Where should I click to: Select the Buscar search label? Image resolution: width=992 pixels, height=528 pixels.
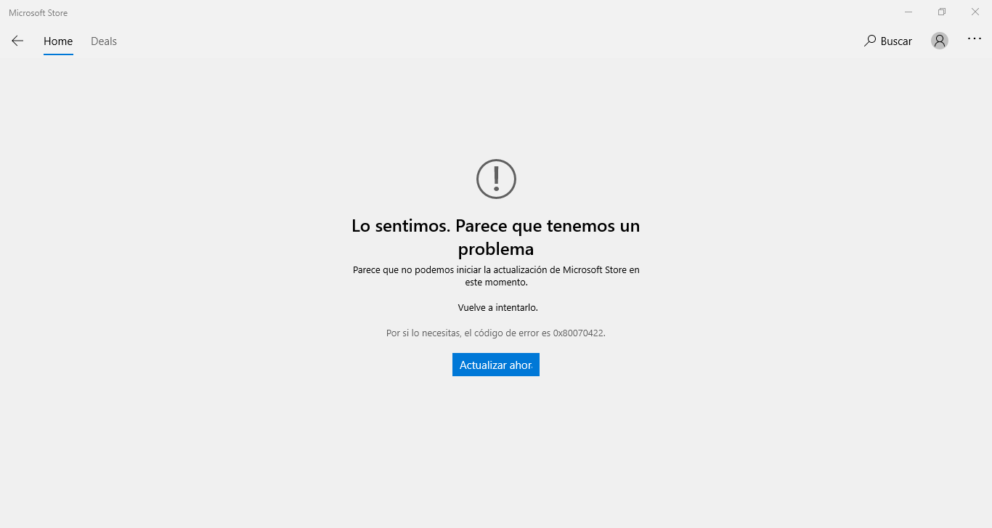point(896,41)
